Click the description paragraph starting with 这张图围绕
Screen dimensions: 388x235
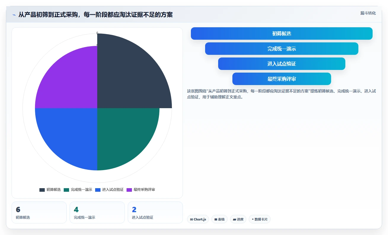(x=282, y=94)
